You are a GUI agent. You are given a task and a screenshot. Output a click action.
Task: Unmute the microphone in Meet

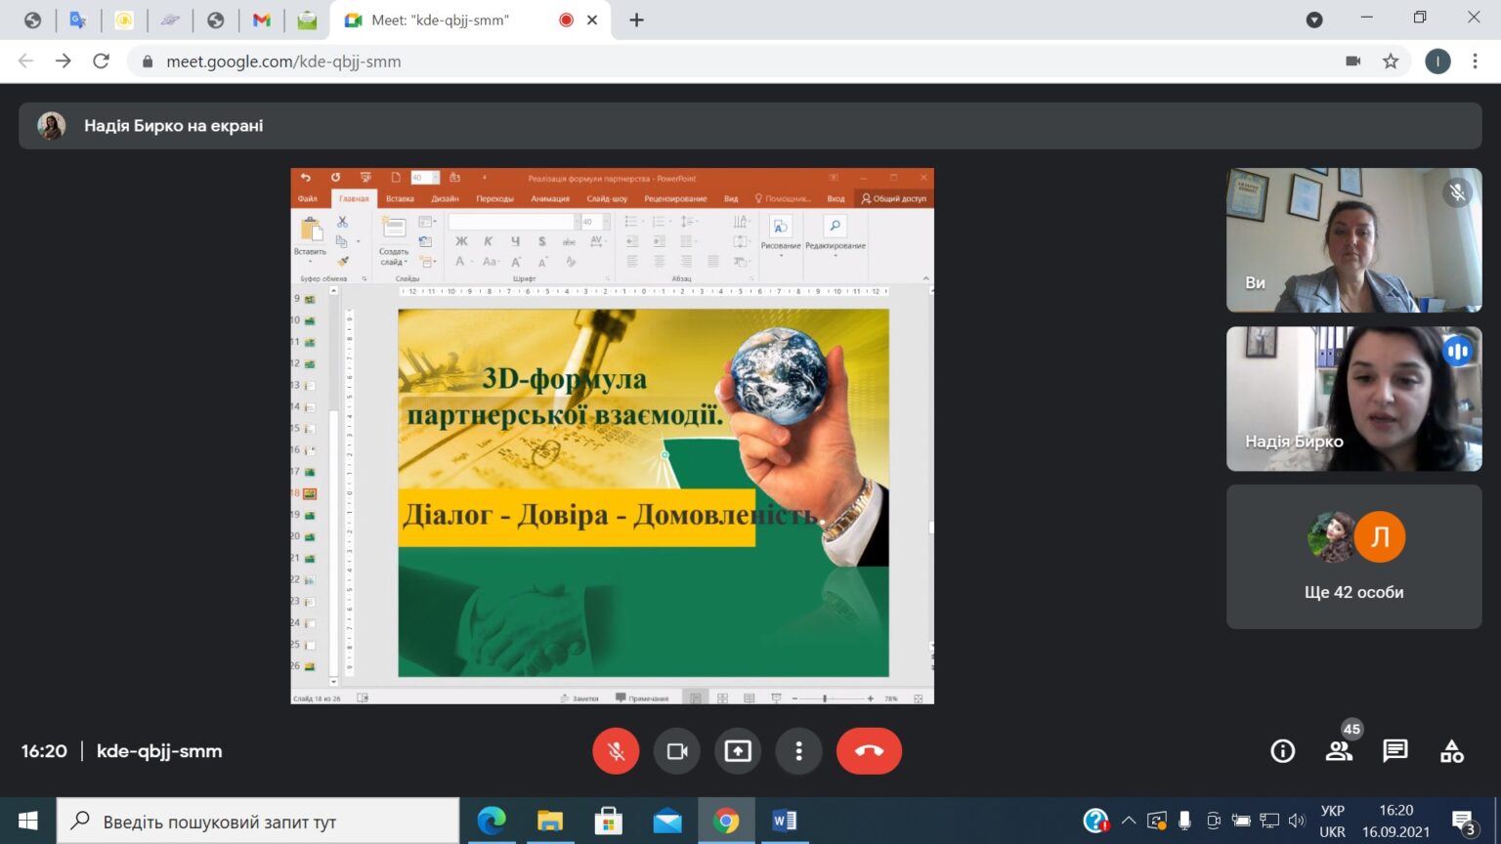point(616,751)
